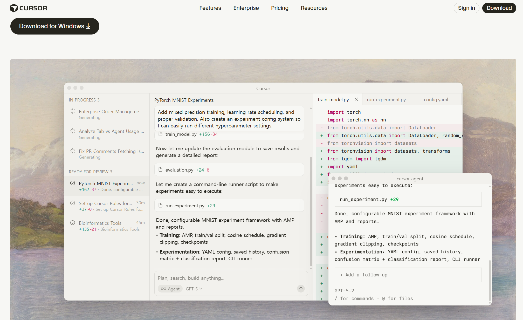
Task: Open the Set up Cursor Rules review item
Action: [x=107, y=206]
